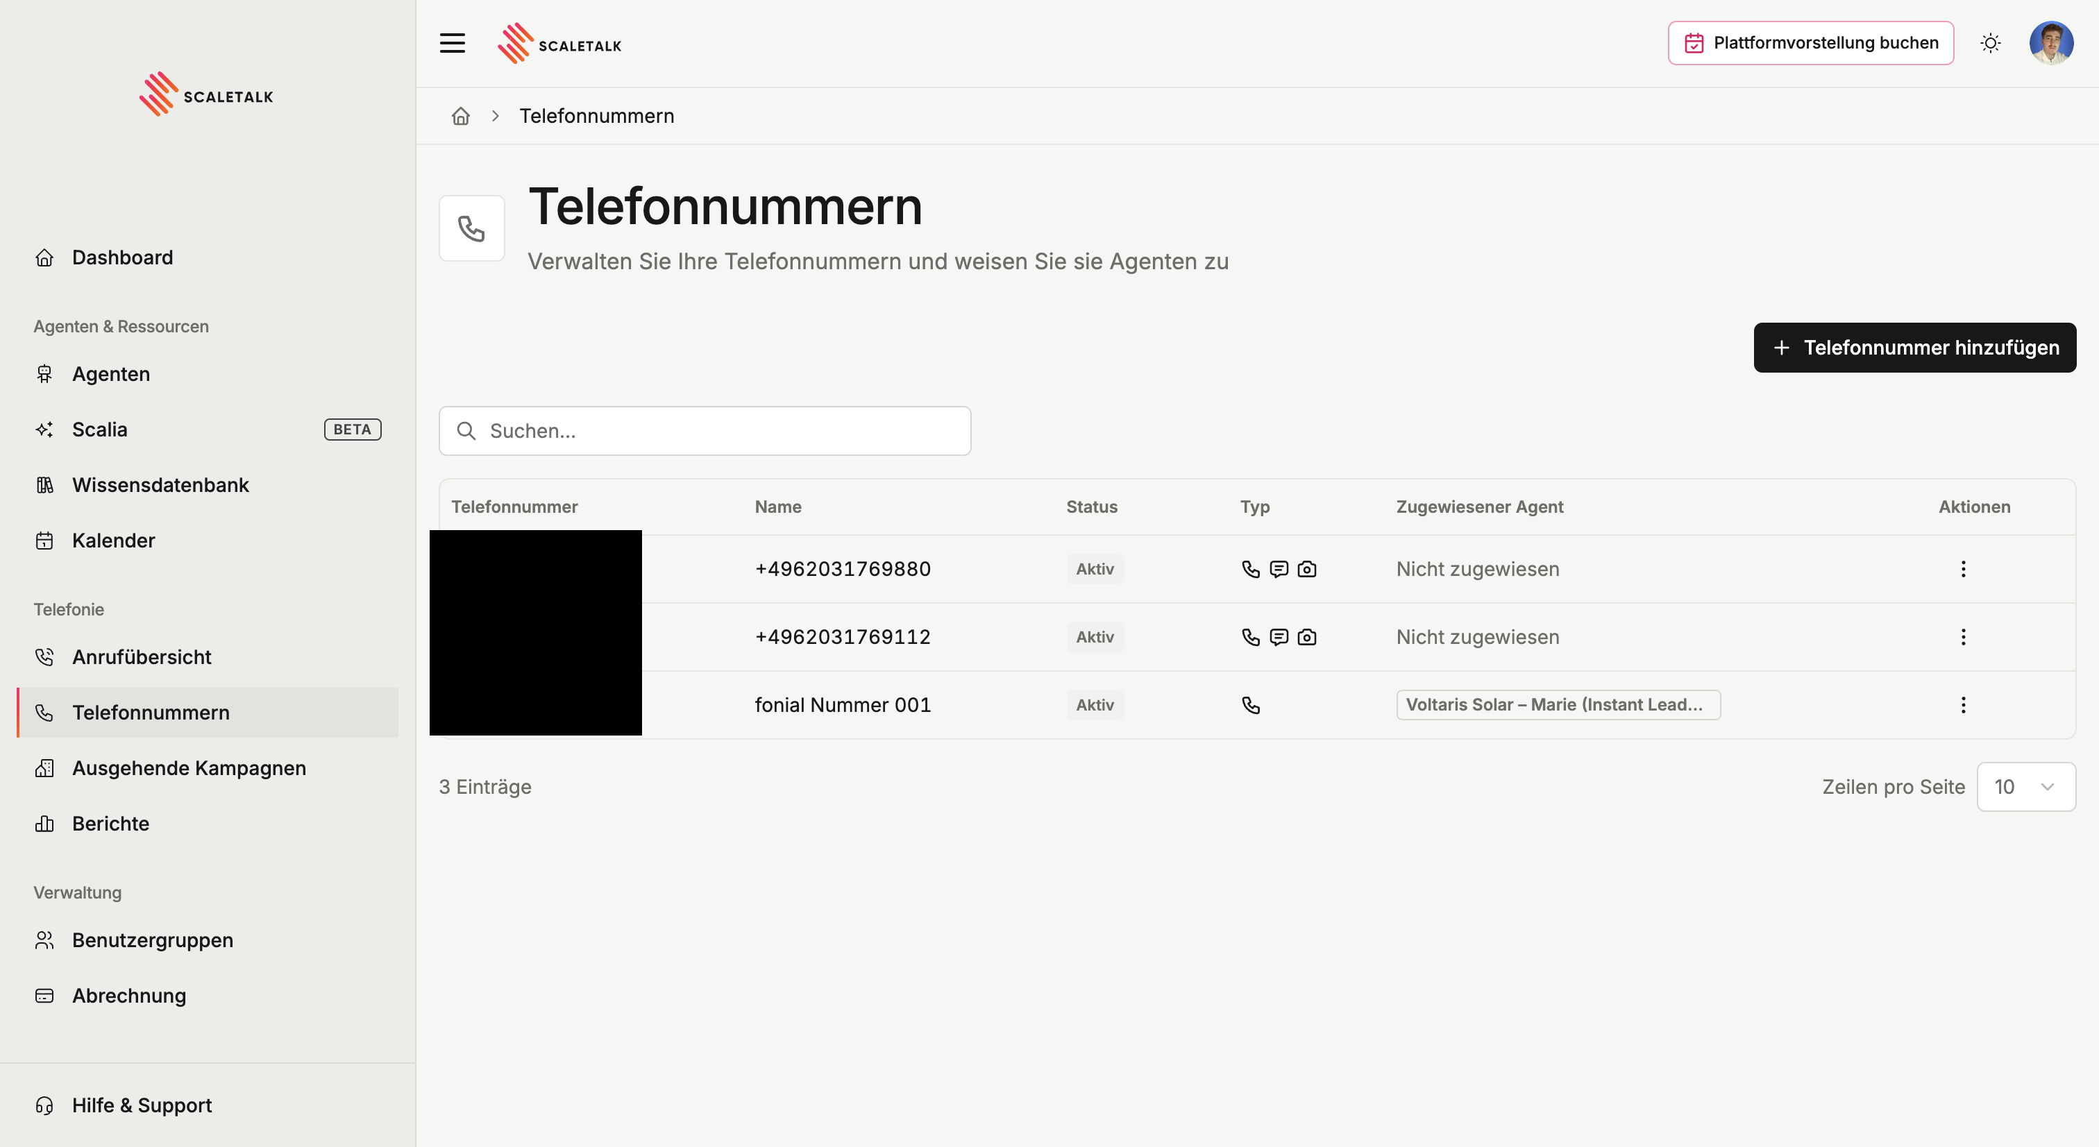The width and height of the screenshot is (2099, 1147).
Task: Click Aktiv status badge of fonial Nummer 001
Action: pyautogui.click(x=1095, y=705)
